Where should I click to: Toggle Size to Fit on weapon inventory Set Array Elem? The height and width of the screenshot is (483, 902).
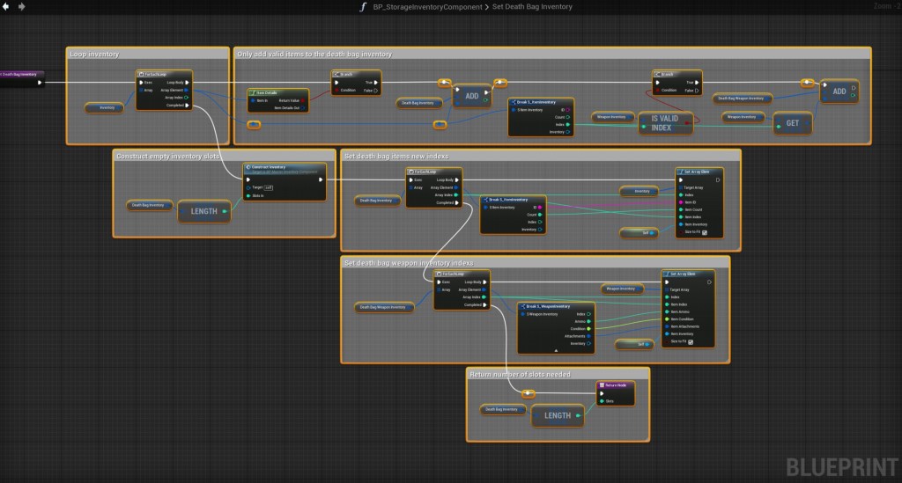(691, 342)
